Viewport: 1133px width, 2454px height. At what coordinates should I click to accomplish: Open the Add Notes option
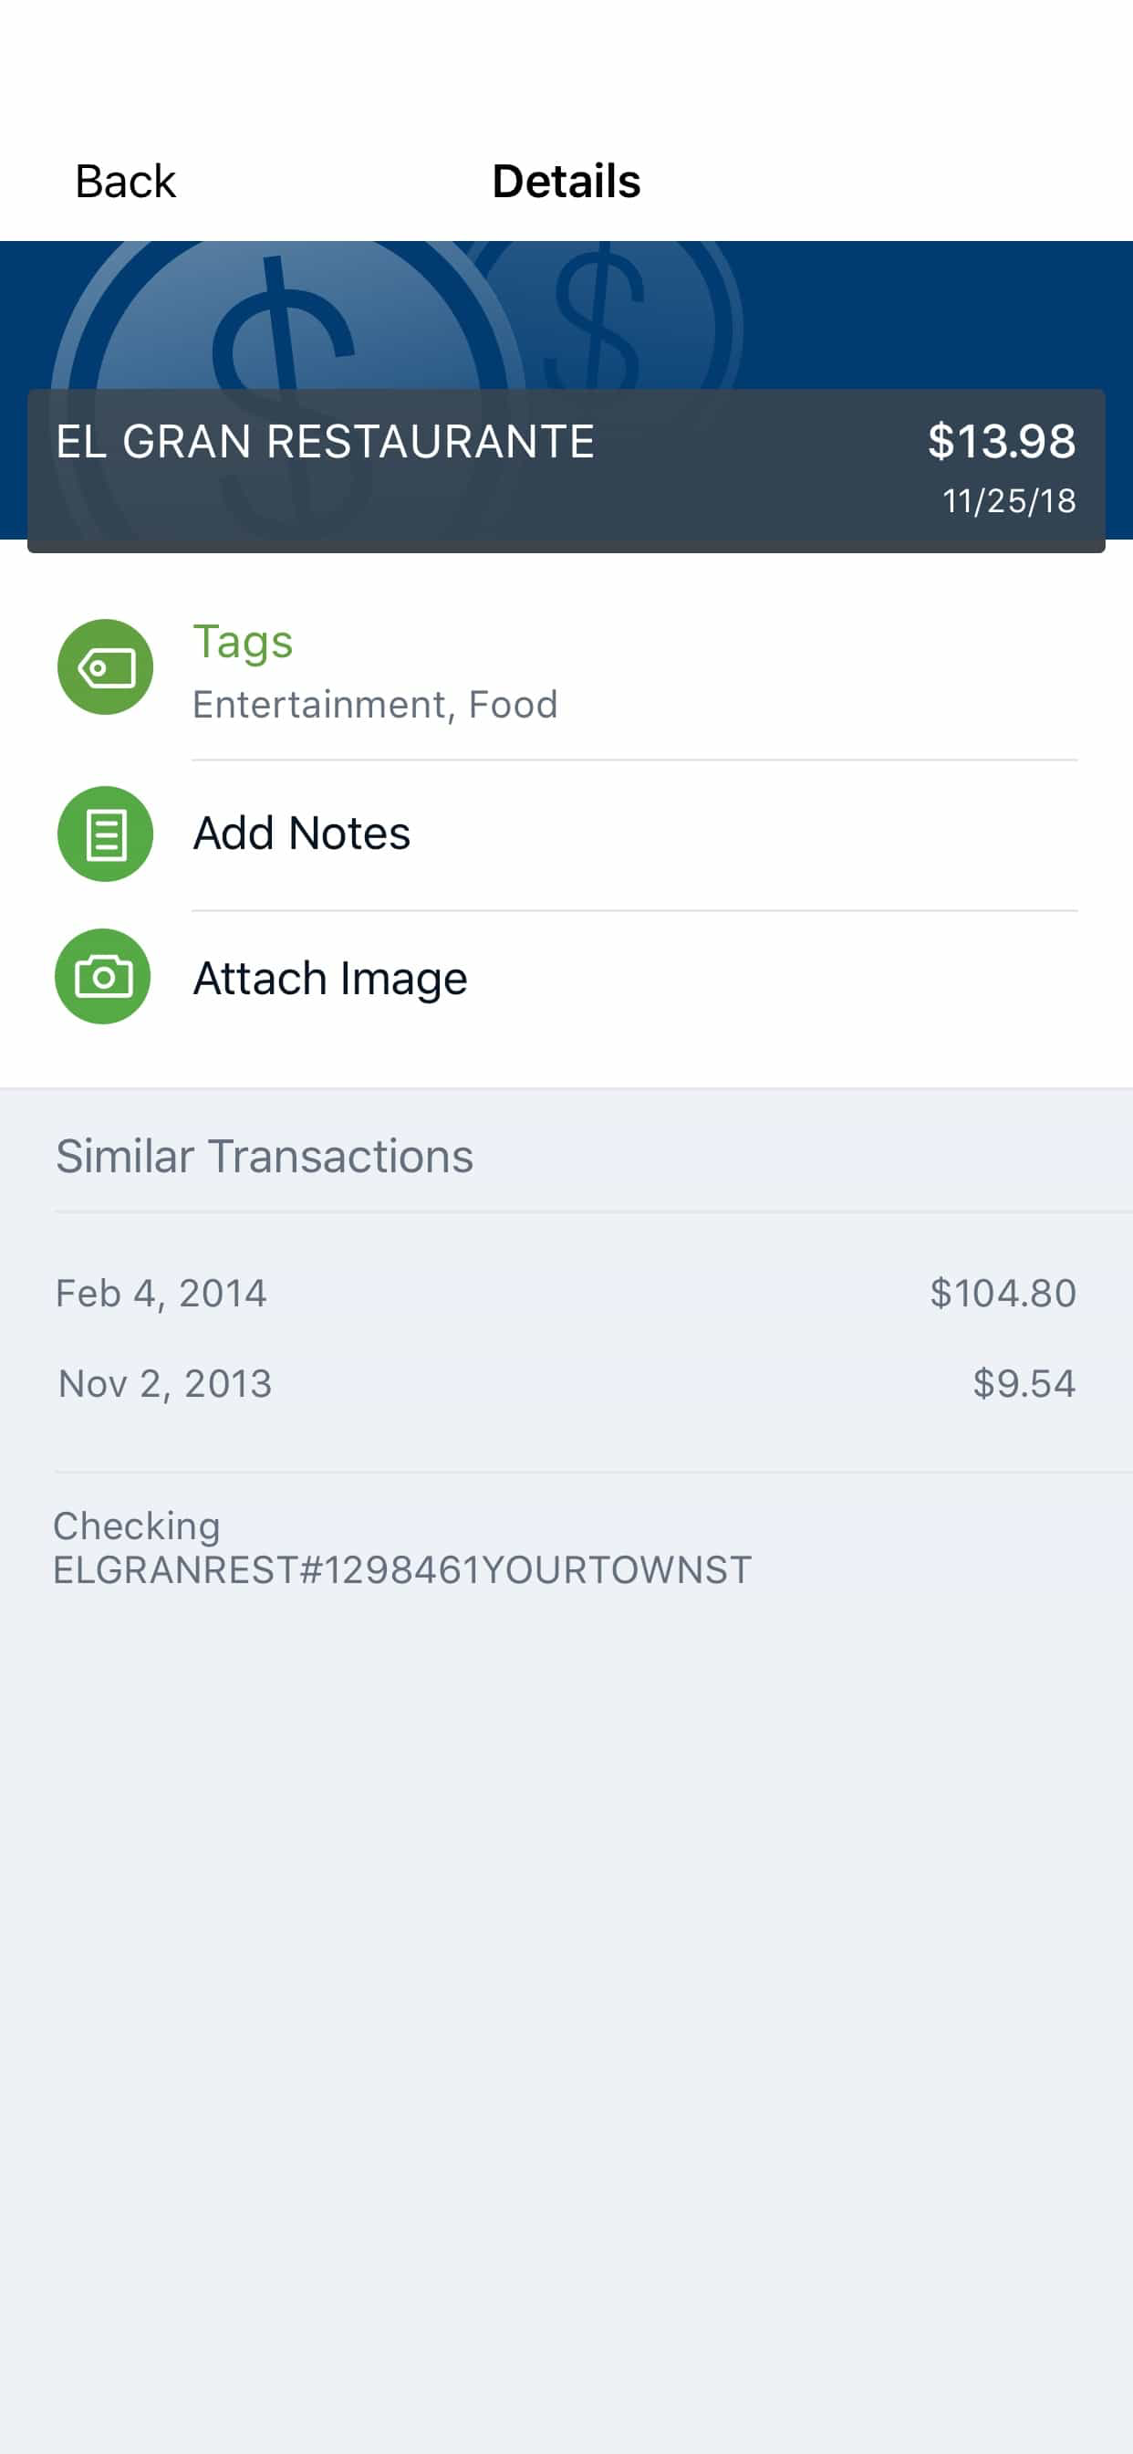pyautogui.click(x=302, y=834)
